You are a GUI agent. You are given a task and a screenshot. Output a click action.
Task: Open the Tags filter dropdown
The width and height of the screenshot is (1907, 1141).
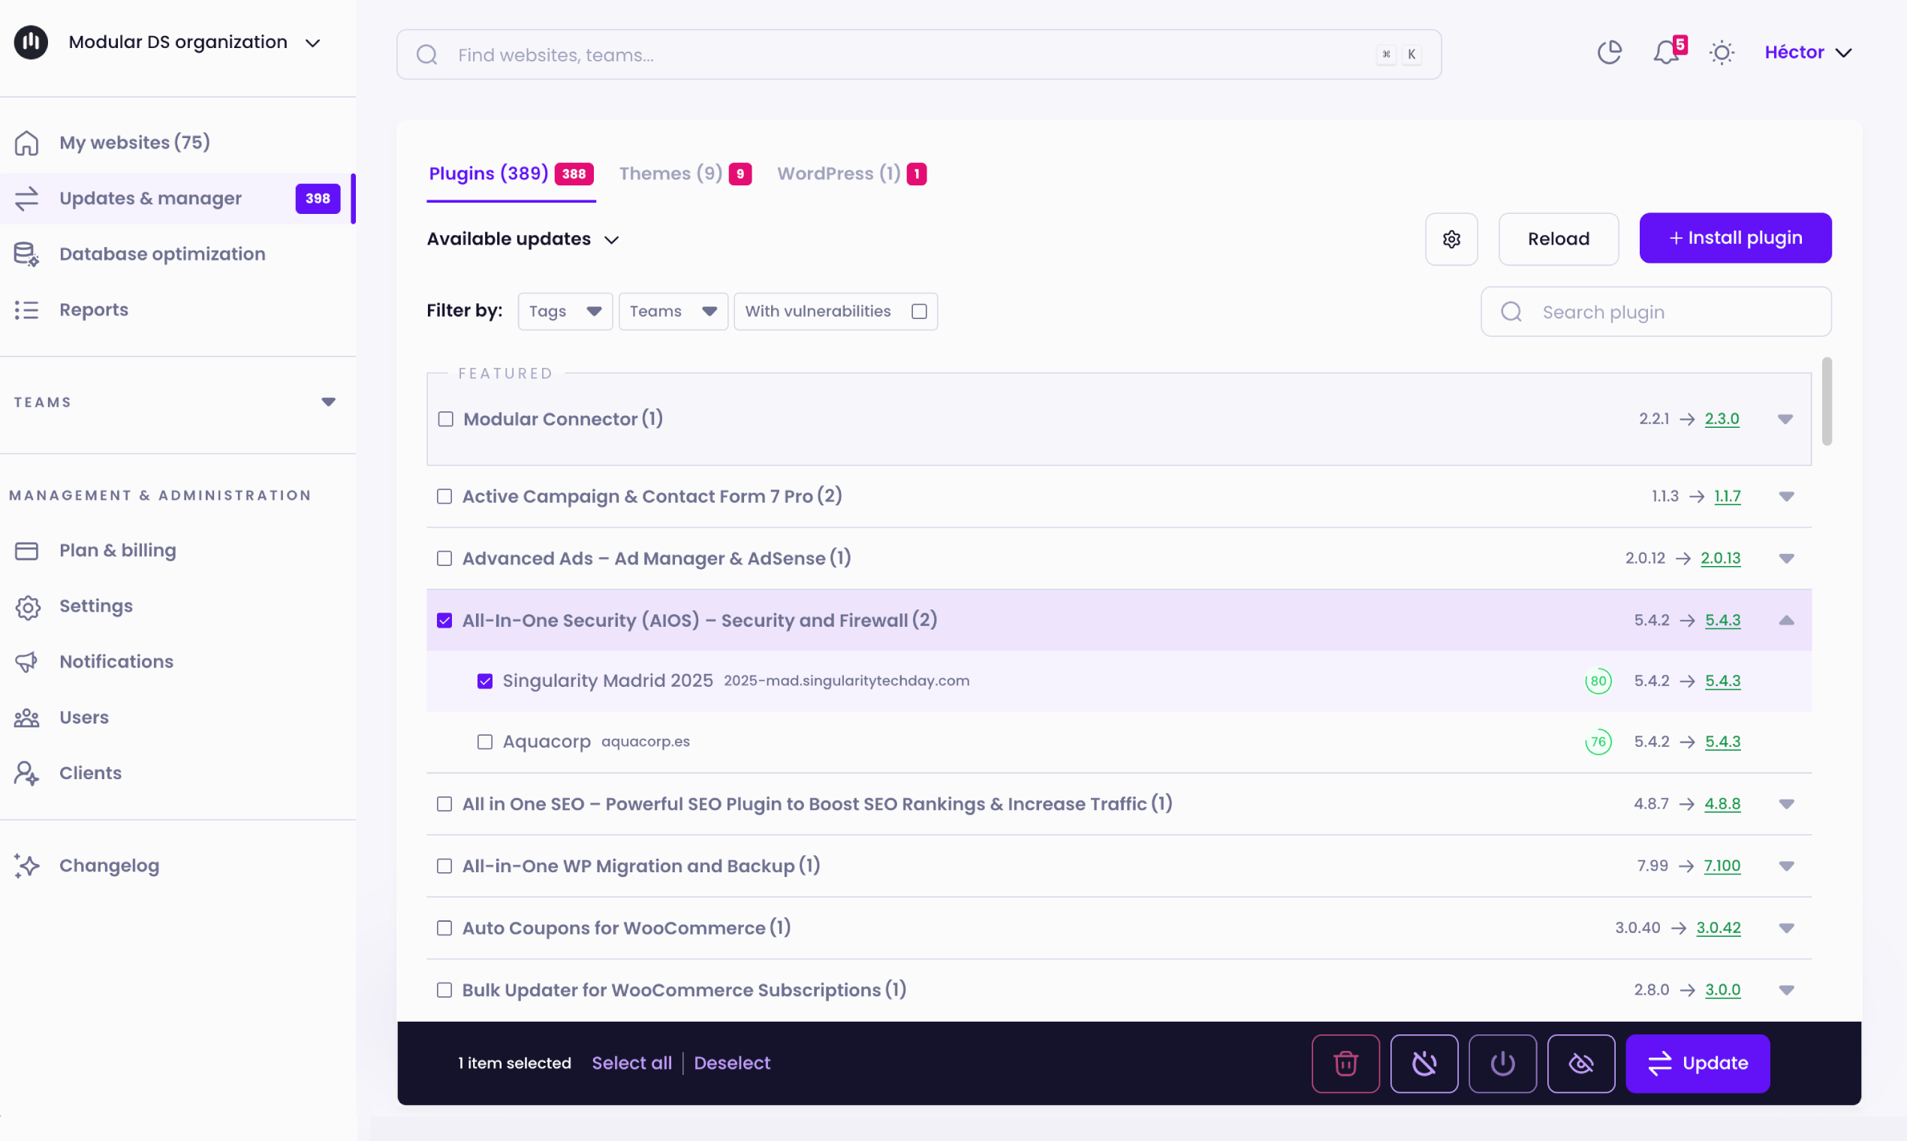(565, 312)
